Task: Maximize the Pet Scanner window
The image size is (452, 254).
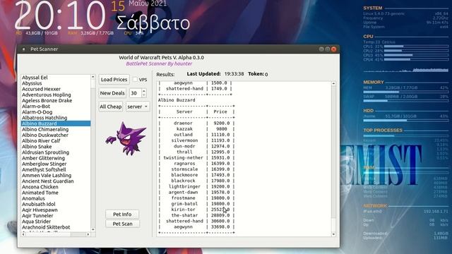Action: click(328, 49)
